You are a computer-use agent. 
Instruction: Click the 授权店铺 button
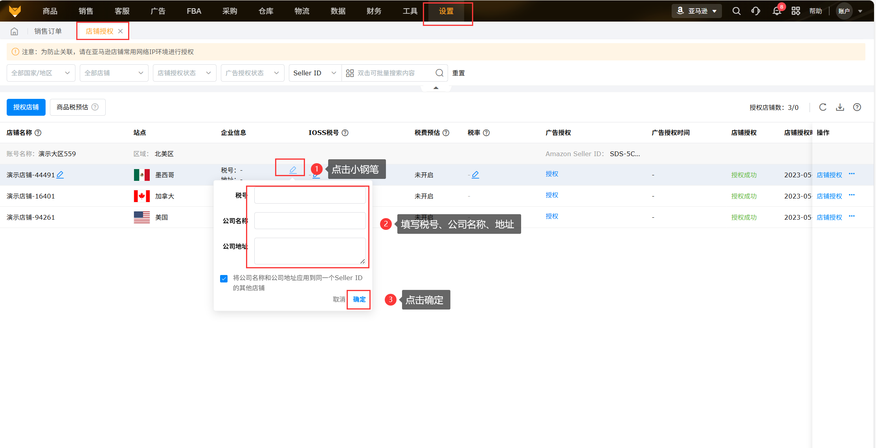click(26, 107)
